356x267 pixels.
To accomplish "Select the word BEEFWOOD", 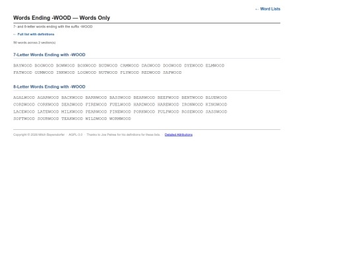I will 168,98.
